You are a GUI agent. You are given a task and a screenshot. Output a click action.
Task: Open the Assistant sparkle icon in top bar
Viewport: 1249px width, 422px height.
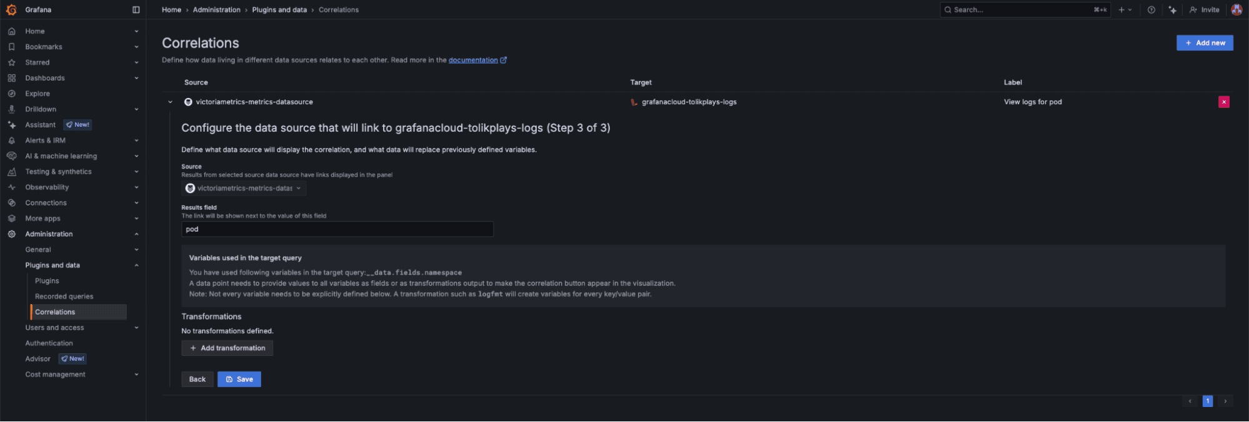pos(1172,10)
